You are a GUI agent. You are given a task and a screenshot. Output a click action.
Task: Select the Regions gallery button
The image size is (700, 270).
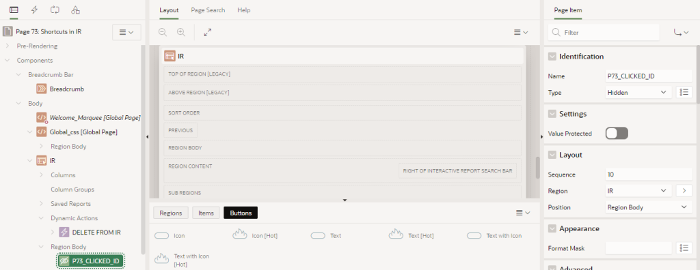tap(171, 213)
